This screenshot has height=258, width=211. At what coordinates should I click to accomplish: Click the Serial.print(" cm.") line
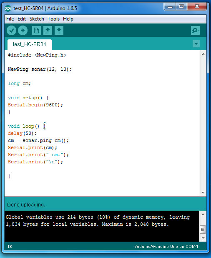[38, 155]
